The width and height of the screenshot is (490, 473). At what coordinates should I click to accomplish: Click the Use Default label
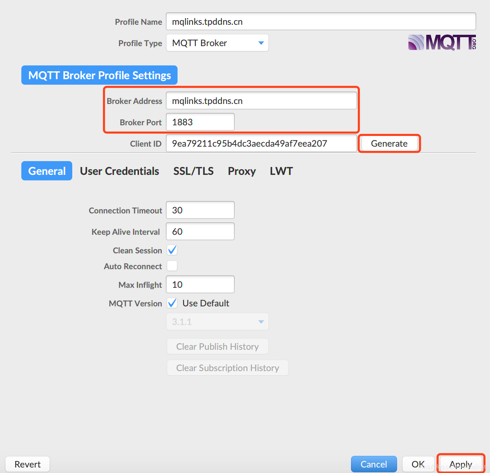pos(206,303)
